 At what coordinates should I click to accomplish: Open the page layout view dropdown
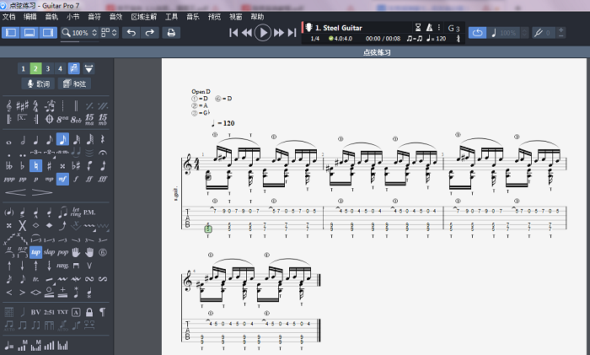click(x=110, y=33)
